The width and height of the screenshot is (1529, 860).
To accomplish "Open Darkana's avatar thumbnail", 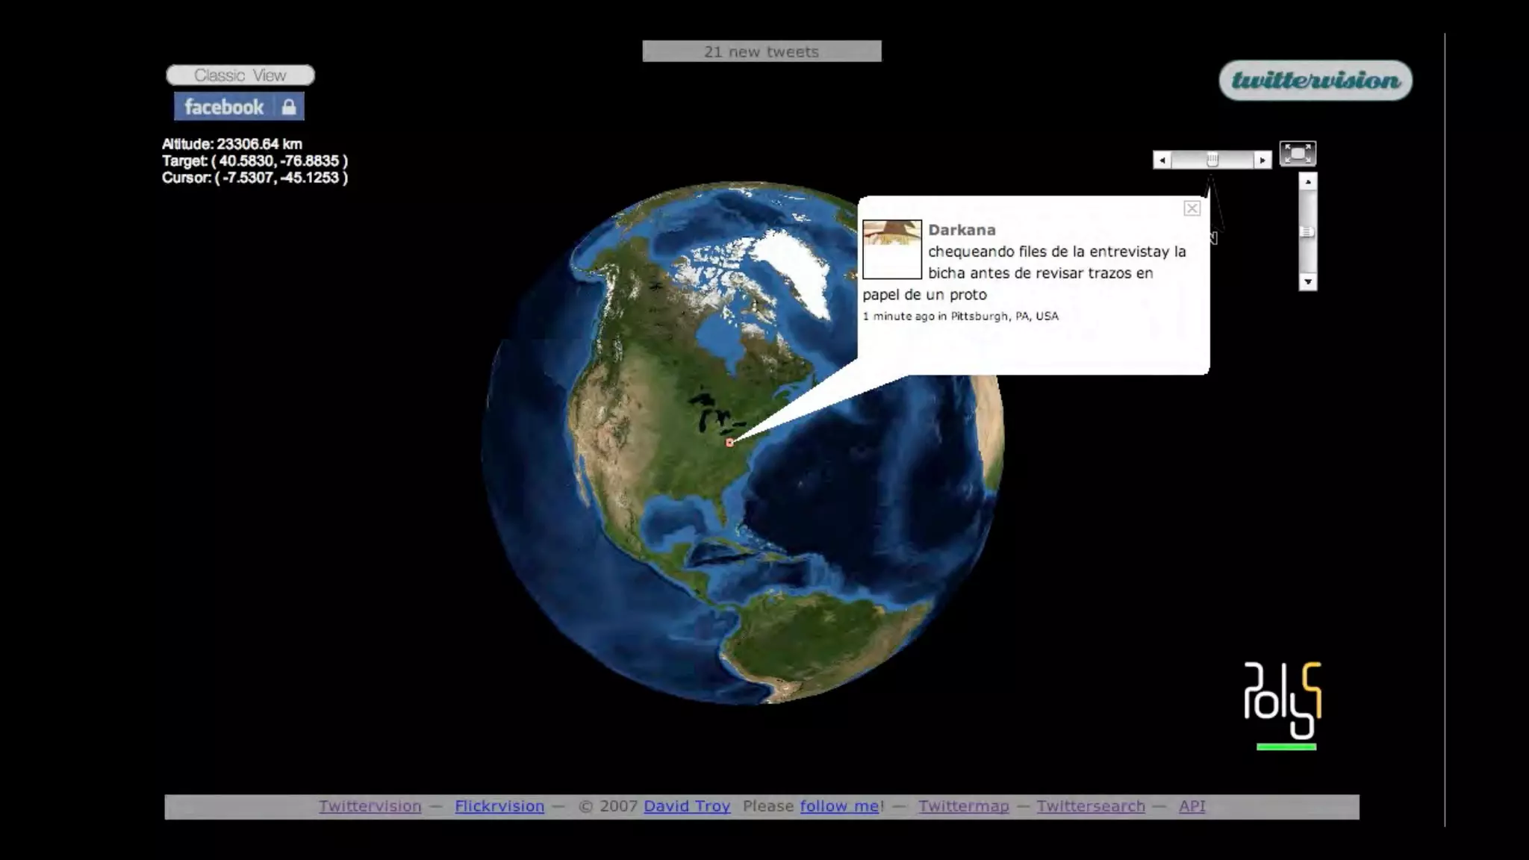I will click(x=891, y=249).
